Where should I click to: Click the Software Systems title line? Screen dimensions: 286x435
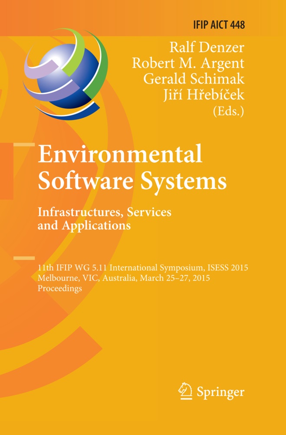point(132,181)
